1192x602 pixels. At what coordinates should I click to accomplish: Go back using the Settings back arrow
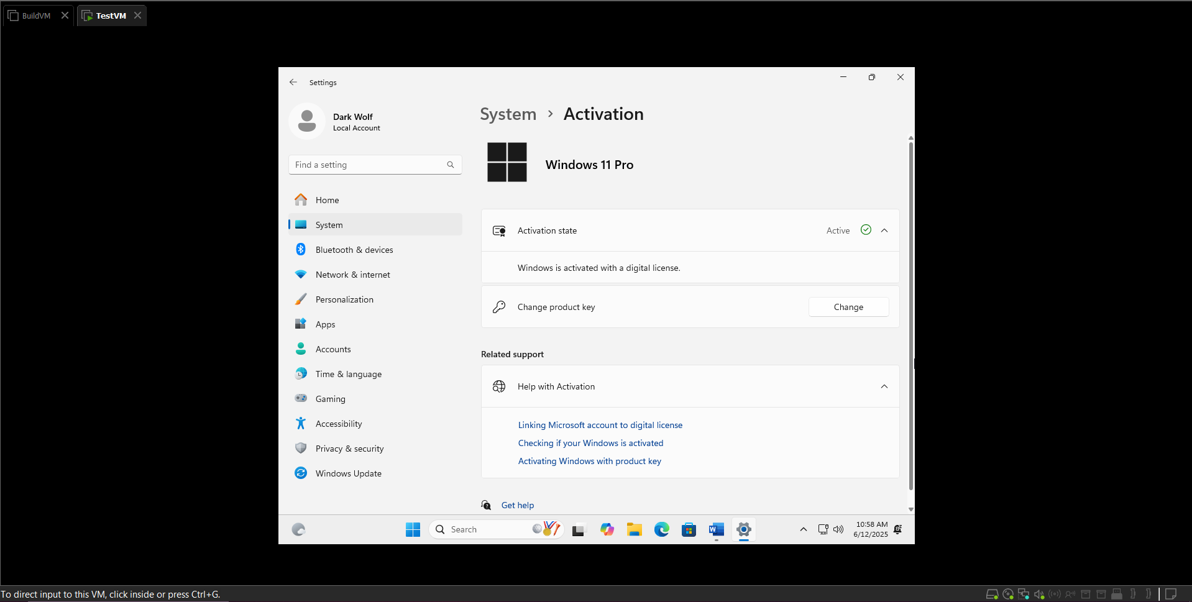click(x=293, y=82)
